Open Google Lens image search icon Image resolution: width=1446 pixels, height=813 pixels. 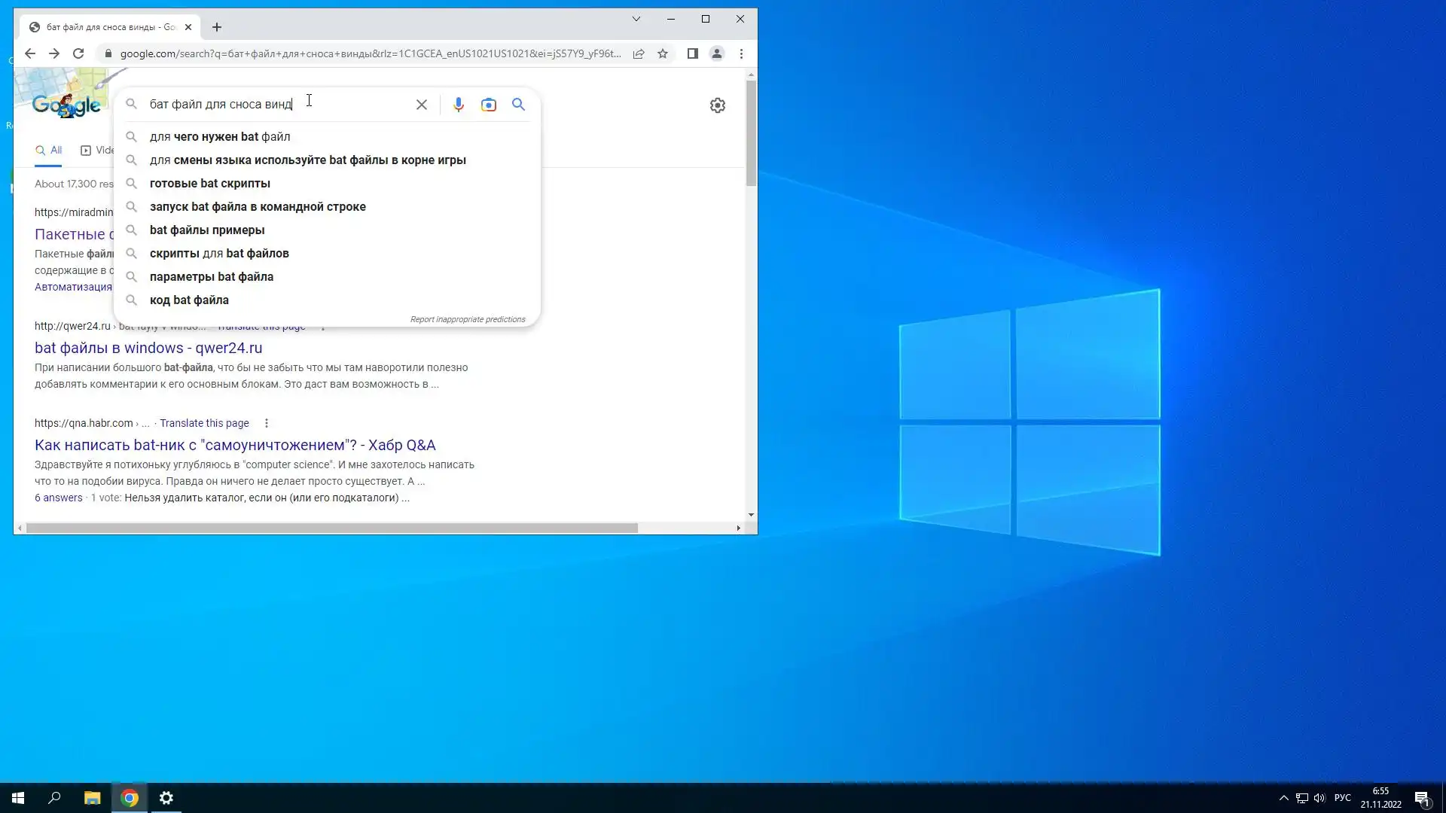(489, 105)
